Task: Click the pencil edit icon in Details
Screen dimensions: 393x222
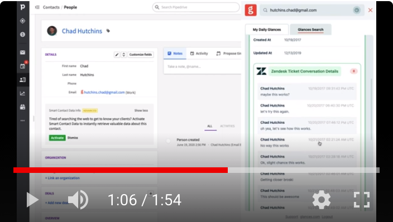Action: (x=117, y=54)
